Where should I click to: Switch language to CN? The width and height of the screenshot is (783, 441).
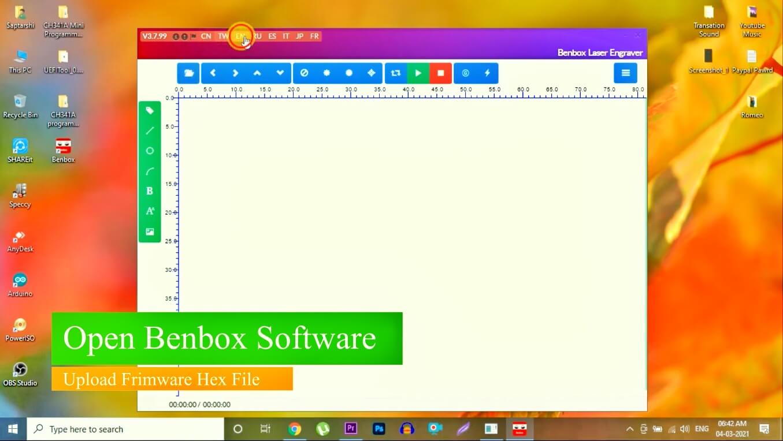click(206, 36)
